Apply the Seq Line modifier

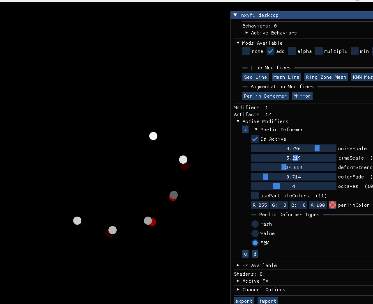(x=255, y=77)
